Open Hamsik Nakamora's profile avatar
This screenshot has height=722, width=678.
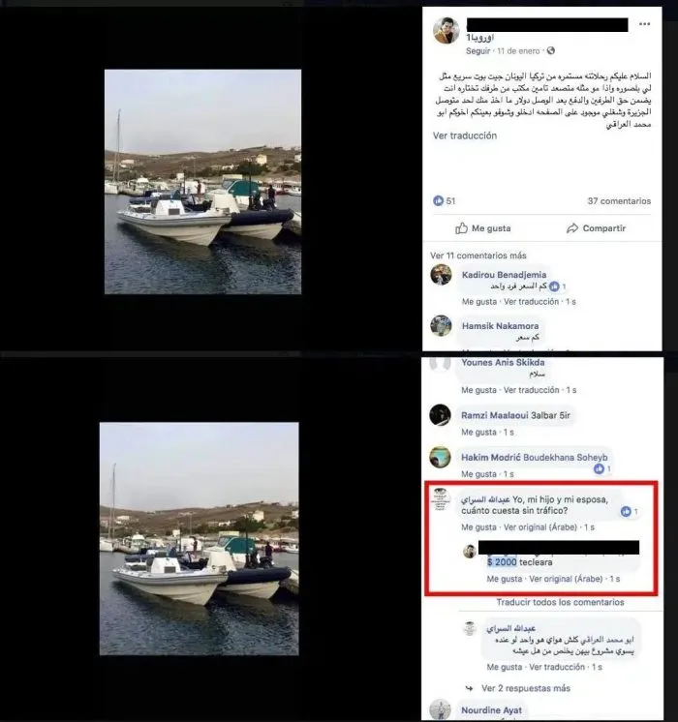441,325
